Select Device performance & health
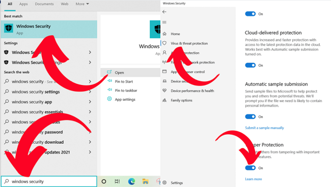Image resolution: width=331 pixels, height=187 pixels. (x=192, y=91)
